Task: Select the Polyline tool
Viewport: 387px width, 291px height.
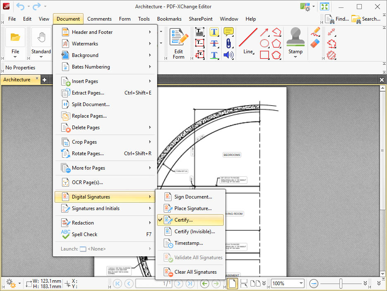Action: click(x=277, y=32)
